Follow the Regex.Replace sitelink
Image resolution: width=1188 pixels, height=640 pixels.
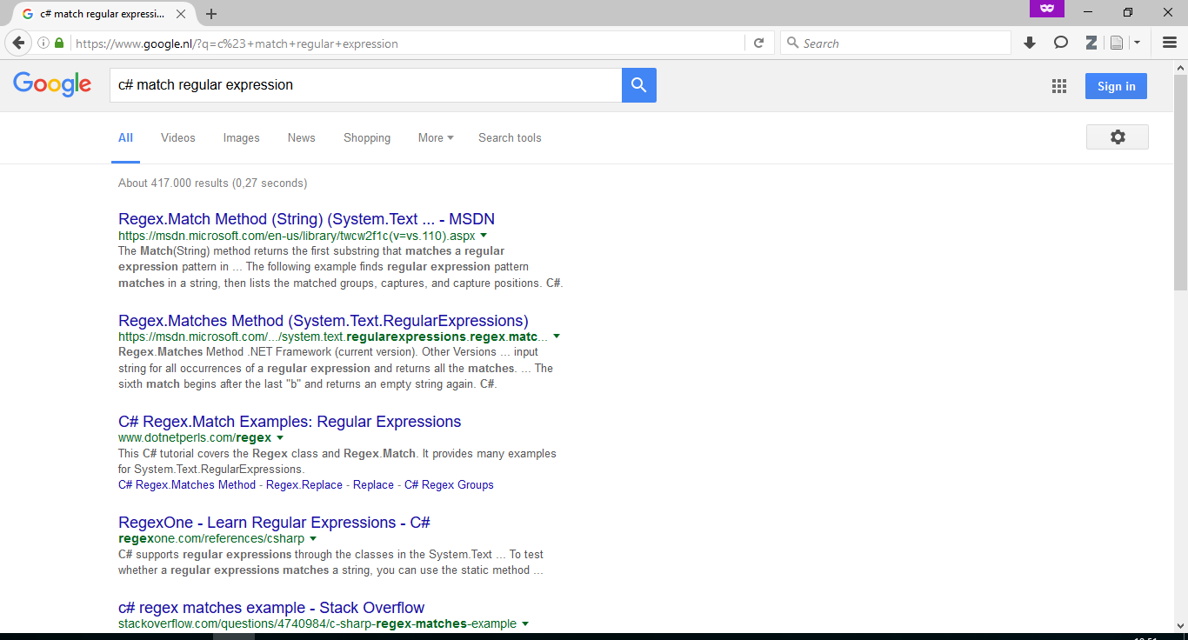[x=304, y=484]
